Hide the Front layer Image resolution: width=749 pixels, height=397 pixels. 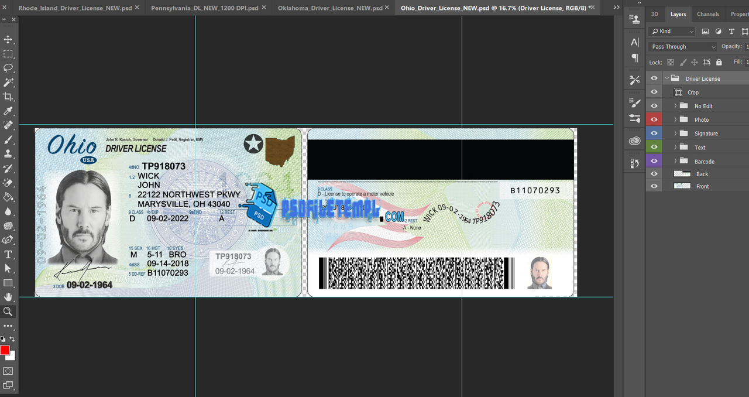click(654, 186)
